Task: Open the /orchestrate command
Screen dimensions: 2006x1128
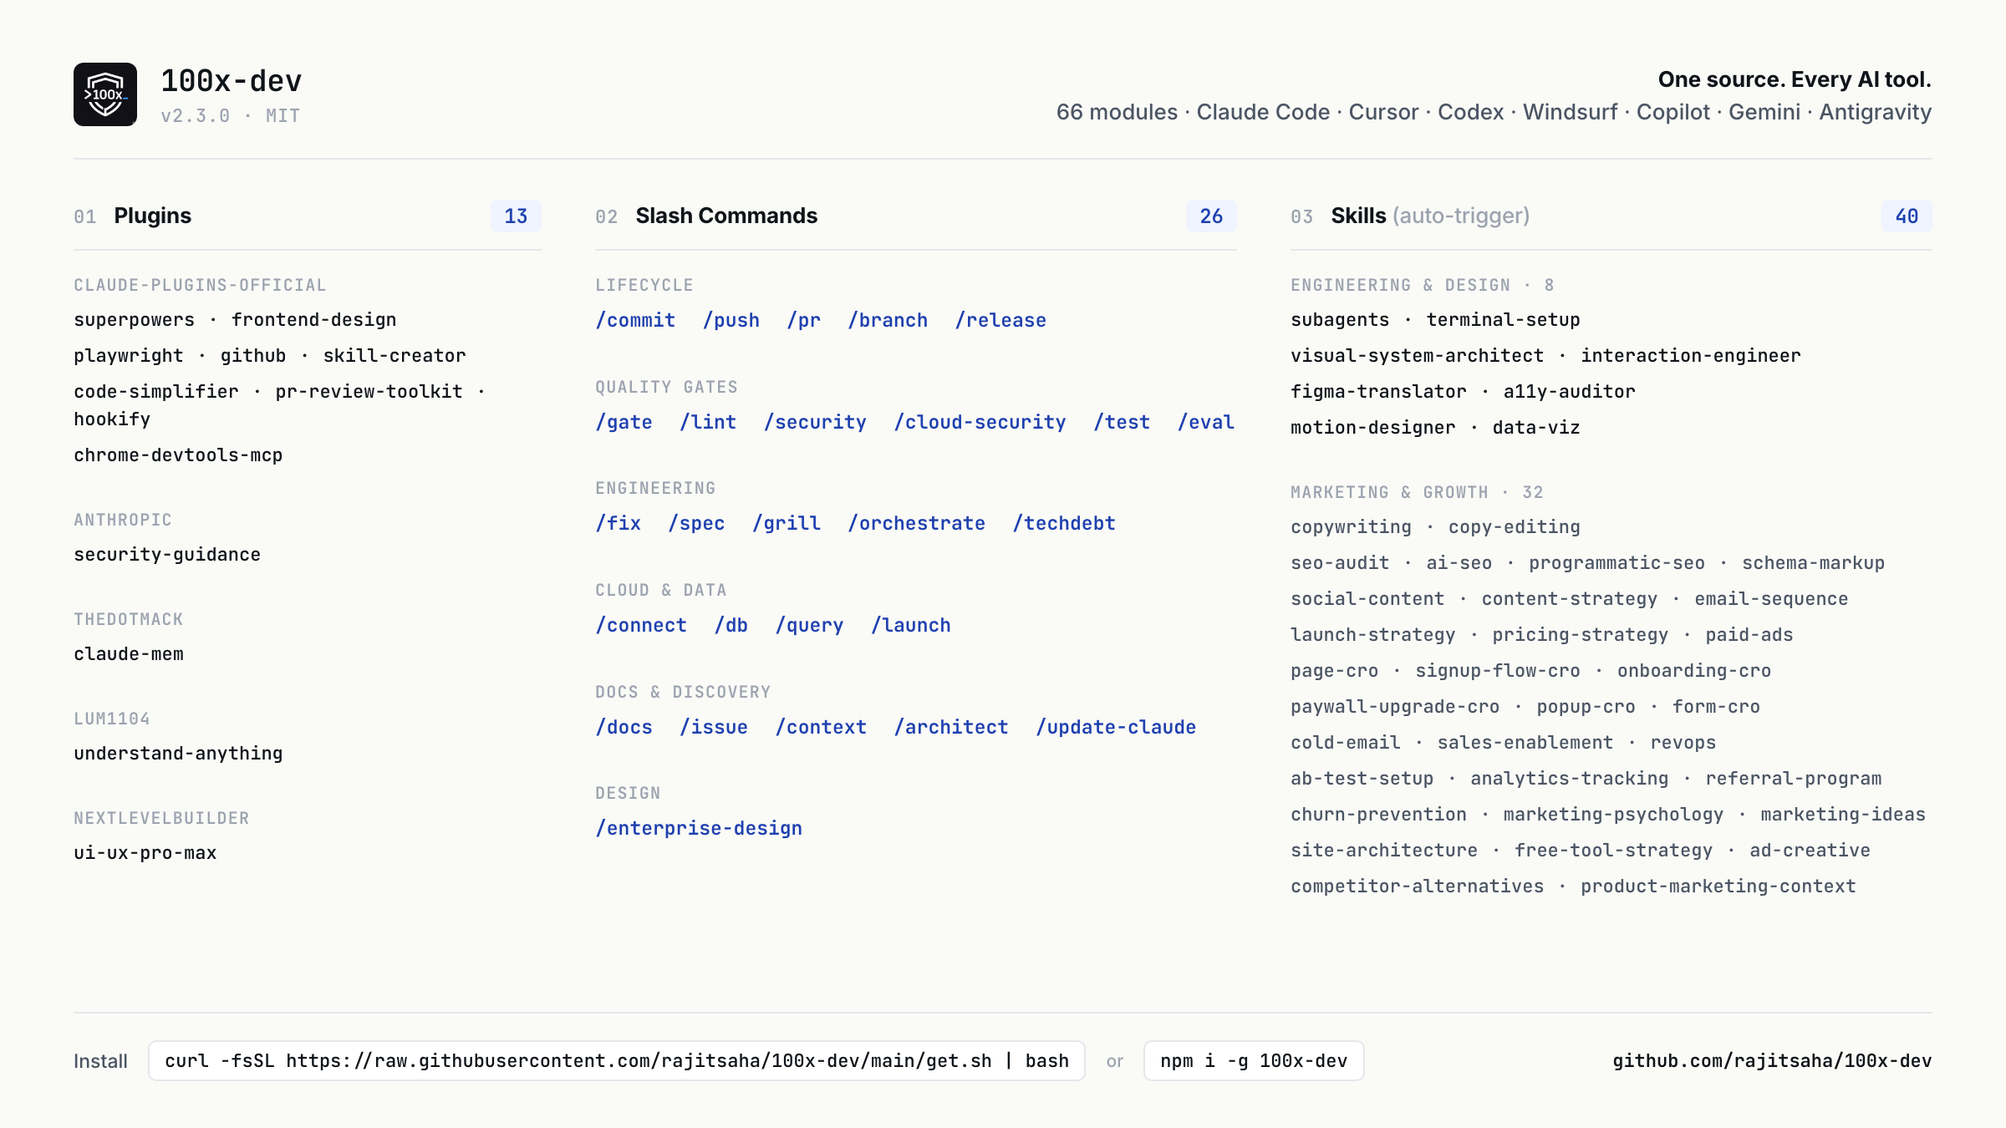Action: point(916,523)
